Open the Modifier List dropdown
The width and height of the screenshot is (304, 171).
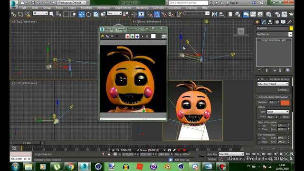tap(274, 34)
